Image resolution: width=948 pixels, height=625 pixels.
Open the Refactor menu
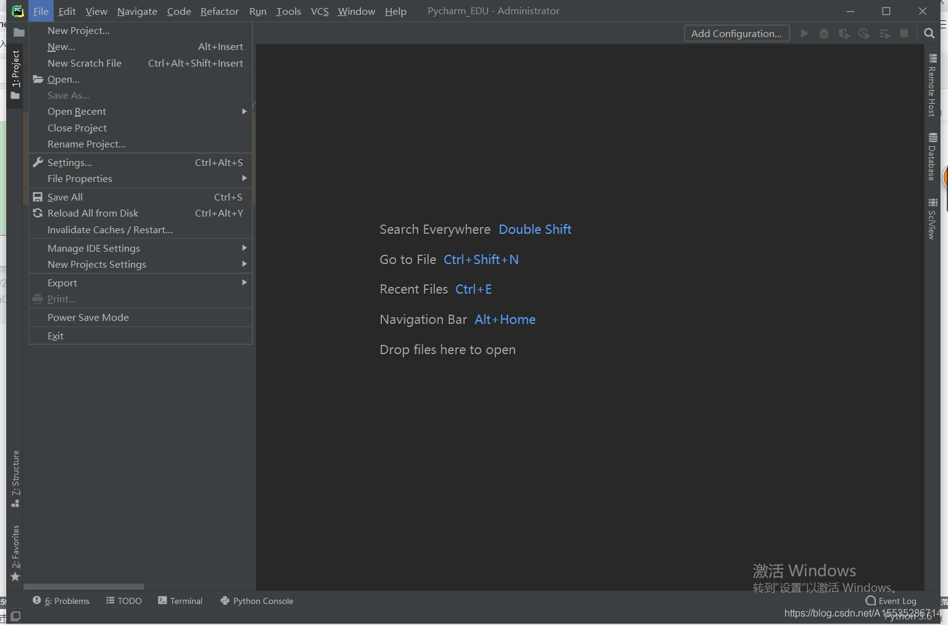pyautogui.click(x=220, y=11)
